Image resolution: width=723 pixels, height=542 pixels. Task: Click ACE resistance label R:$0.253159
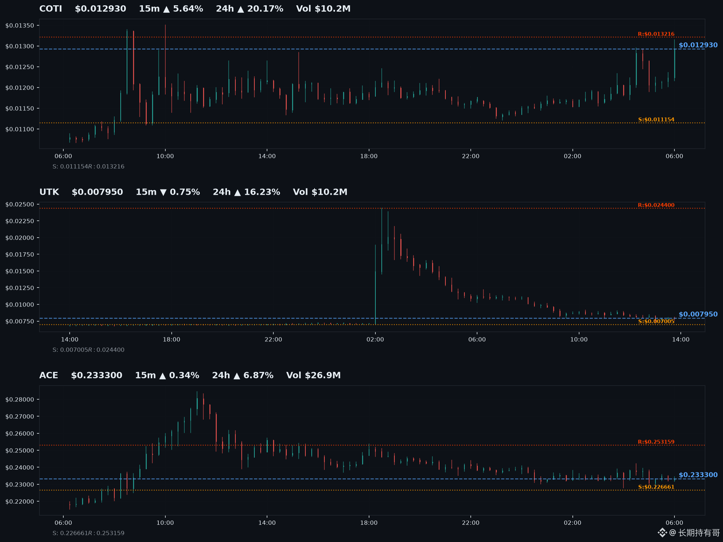coord(656,442)
